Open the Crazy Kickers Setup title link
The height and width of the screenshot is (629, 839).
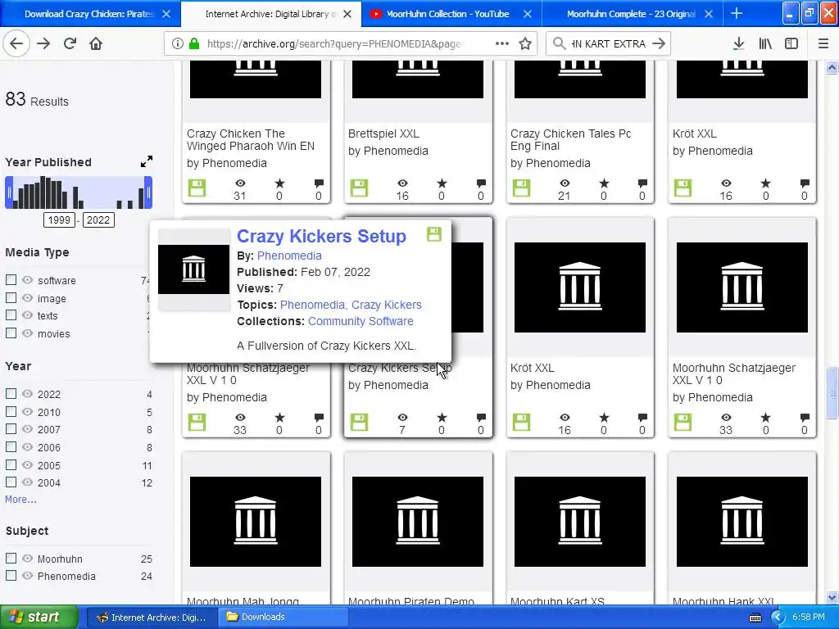321,236
